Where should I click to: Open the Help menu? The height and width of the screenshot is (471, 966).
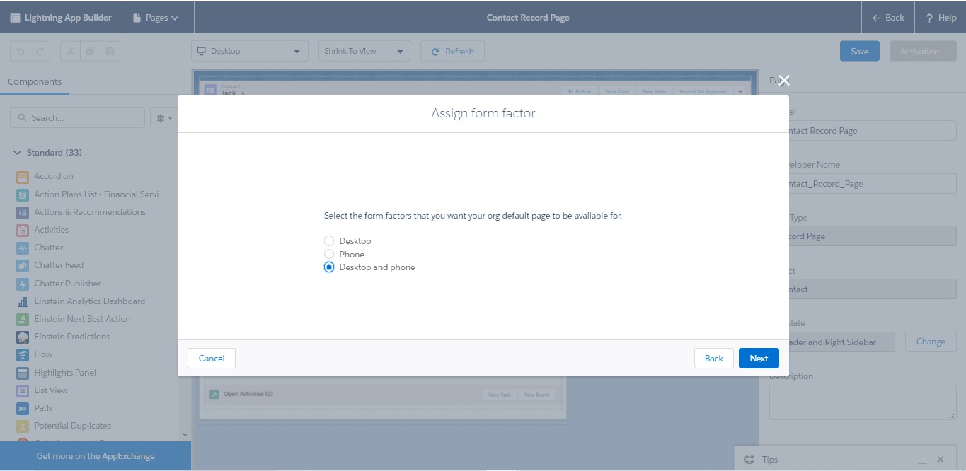[x=941, y=17]
